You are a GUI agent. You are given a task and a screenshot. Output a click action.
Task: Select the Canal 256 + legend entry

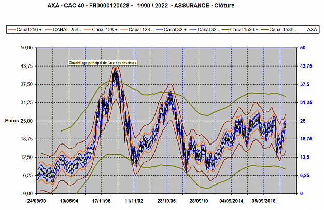point(25,30)
